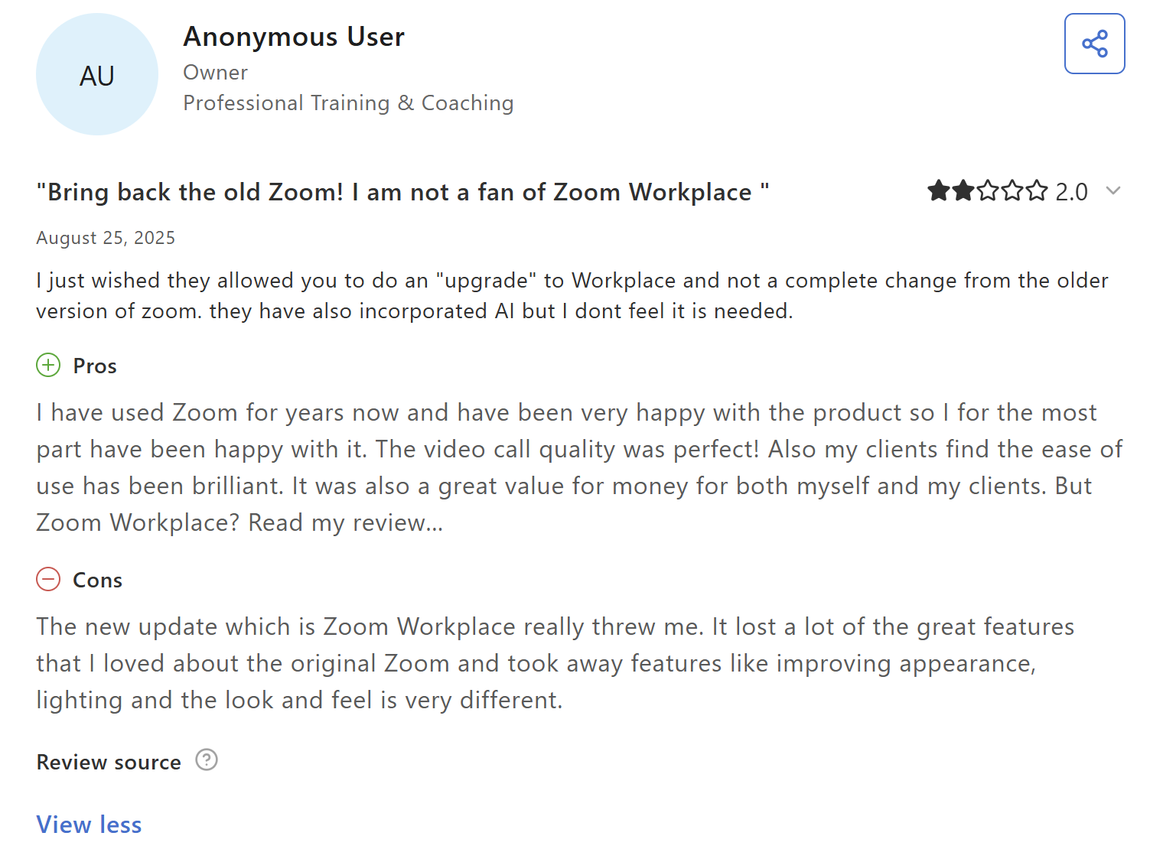The height and width of the screenshot is (862, 1150).
Task: Collapse the review with View less
Action: coord(89,825)
